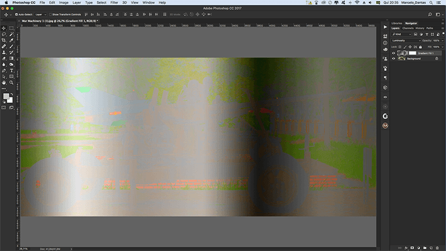Select the Eyedropper tool
Image resolution: width=446 pixels, height=251 pixels.
pos(11,40)
